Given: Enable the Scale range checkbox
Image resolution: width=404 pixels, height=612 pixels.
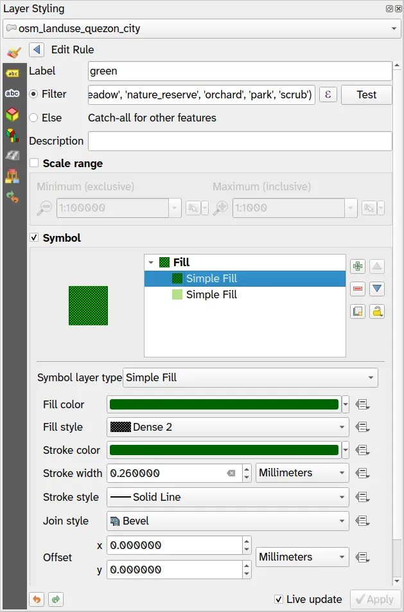Looking at the screenshot, I should [34, 164].
